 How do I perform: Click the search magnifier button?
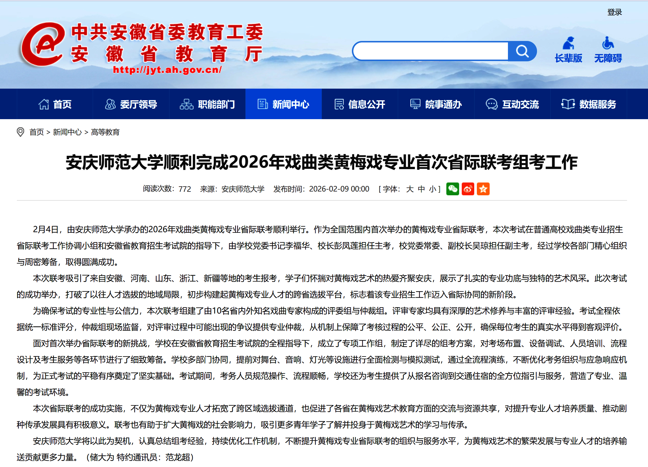tap(522, 51)
